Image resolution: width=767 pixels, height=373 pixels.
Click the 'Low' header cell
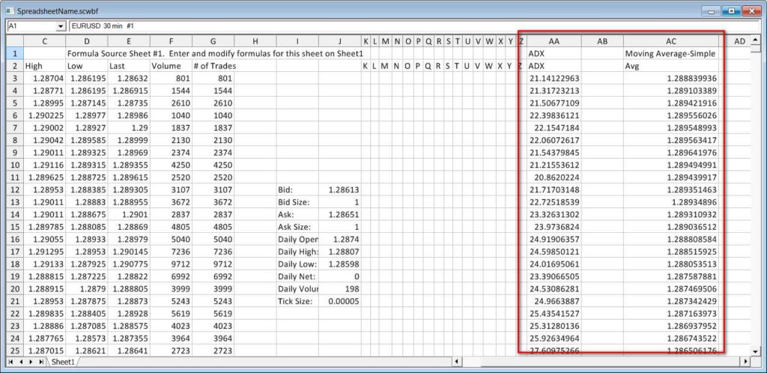pos(87,65)
